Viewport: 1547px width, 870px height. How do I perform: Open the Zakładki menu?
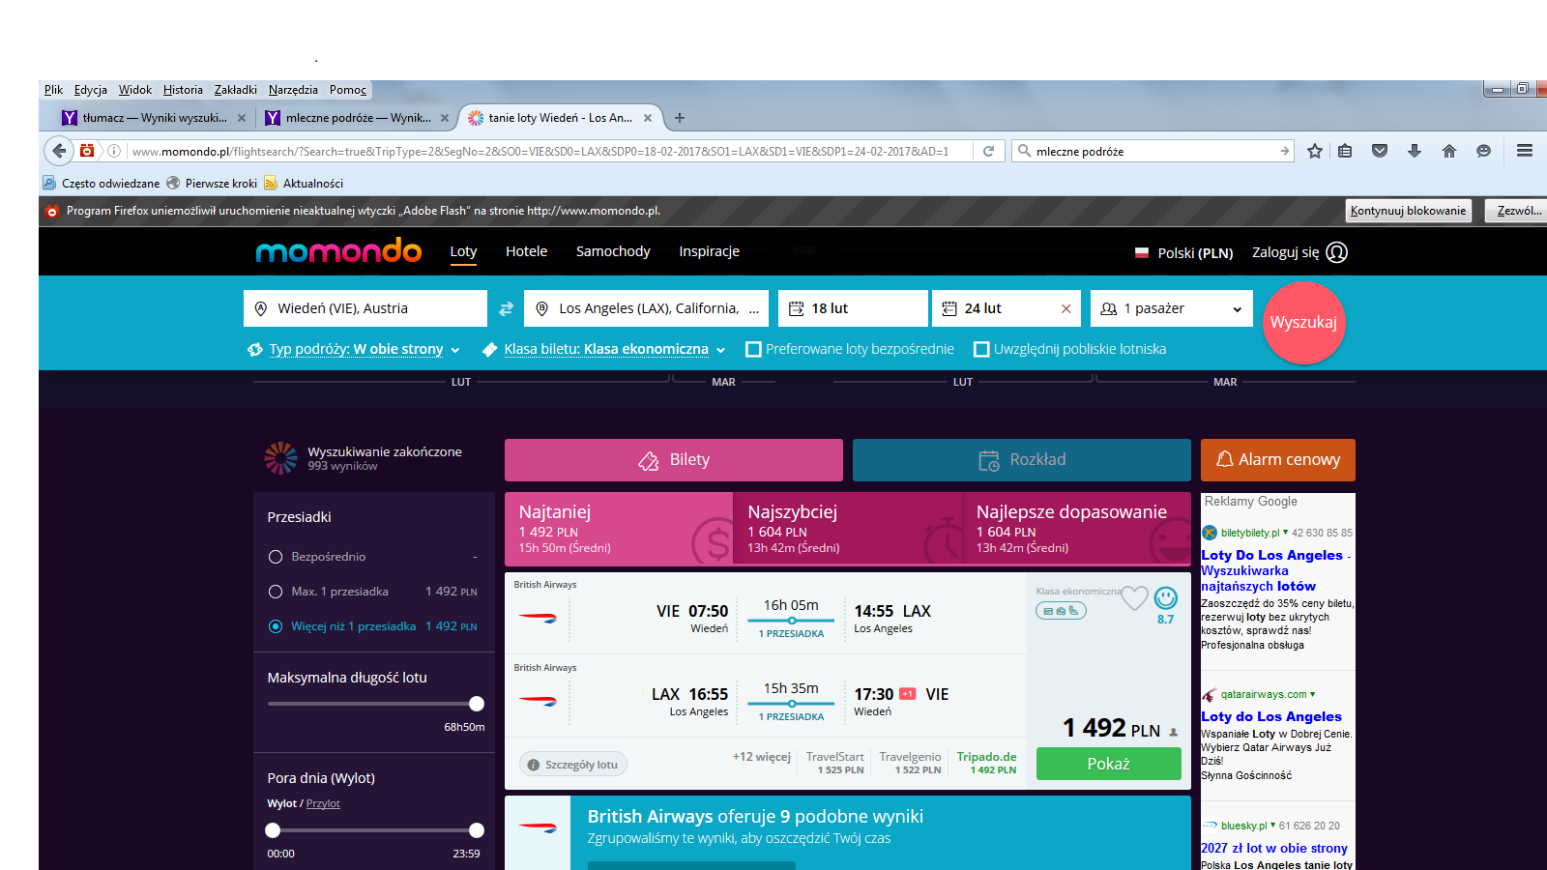235,90
